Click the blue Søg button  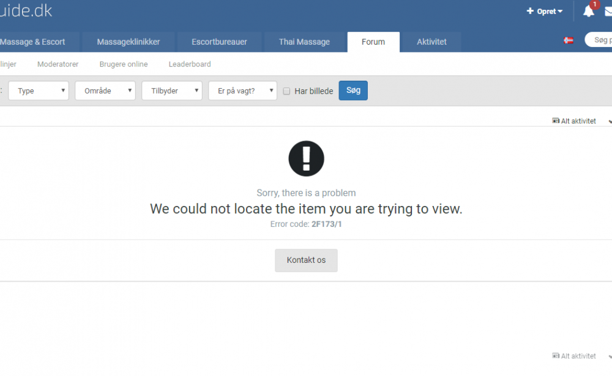(x=353, y=90)
